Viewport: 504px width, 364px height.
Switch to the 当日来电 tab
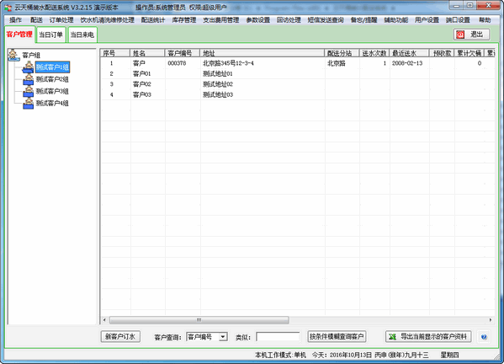(82, 35)
